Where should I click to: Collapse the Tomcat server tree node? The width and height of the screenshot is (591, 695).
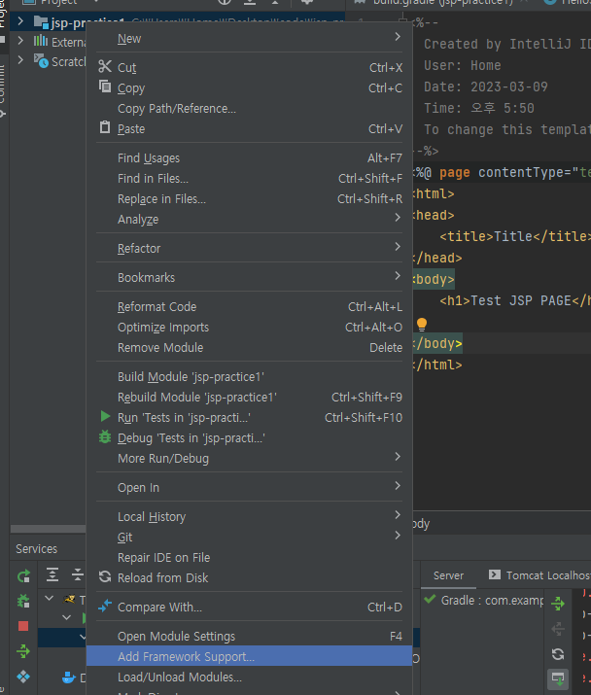point(50,599)
